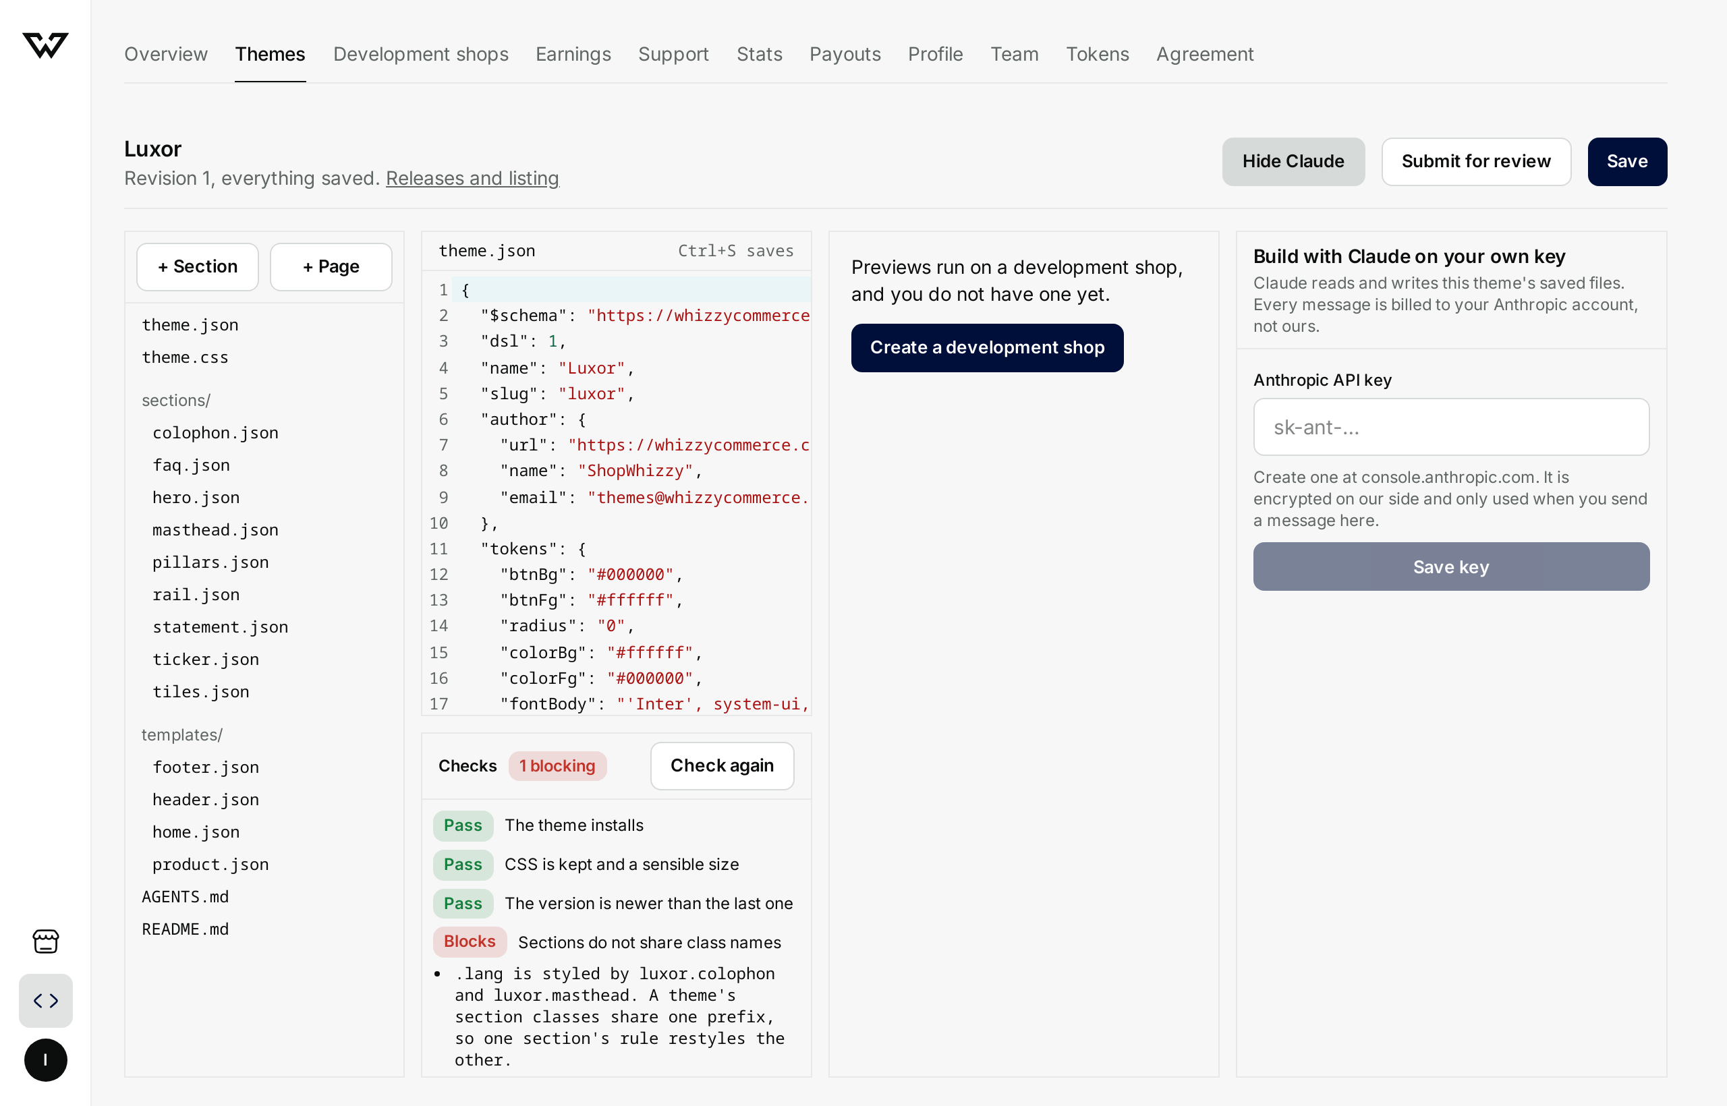
Task: Add a new Page
Action: [x=331, y=266]
